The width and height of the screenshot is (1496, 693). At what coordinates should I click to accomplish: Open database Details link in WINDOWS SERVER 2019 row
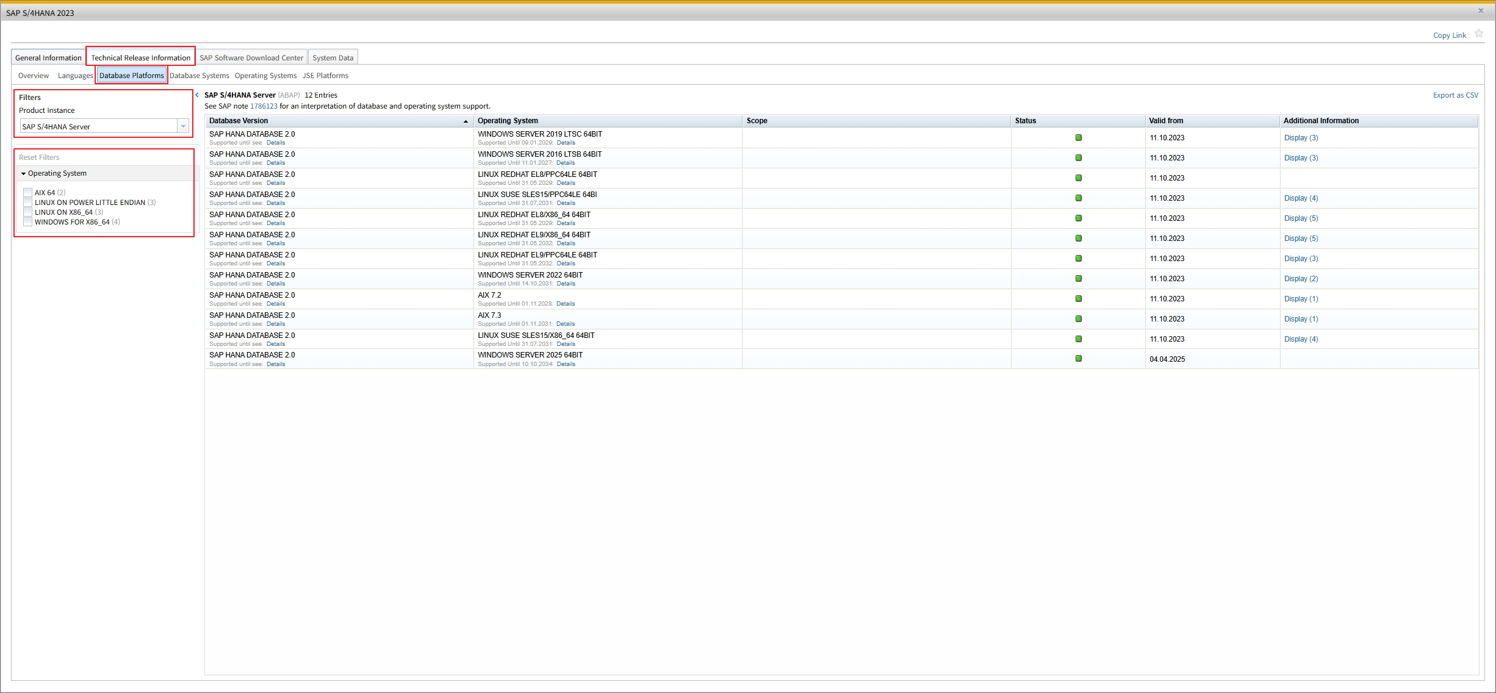tap(276, 143)
